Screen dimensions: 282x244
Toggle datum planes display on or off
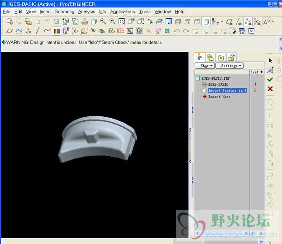point(229,22)
